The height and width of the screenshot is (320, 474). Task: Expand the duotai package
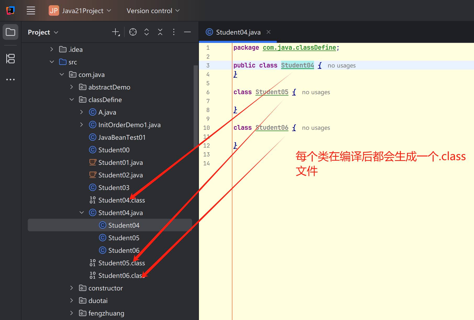point(71,300)
